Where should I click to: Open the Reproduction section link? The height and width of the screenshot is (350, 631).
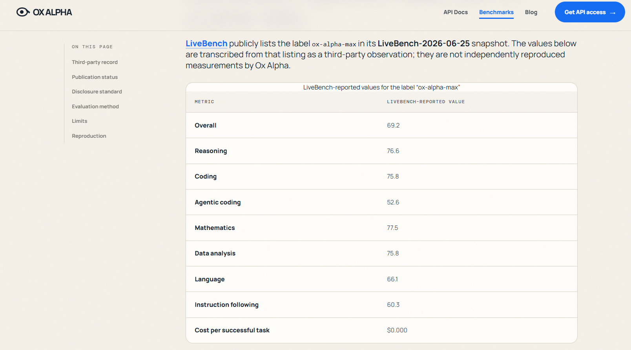pyautogui.click(x=89, y=136)
